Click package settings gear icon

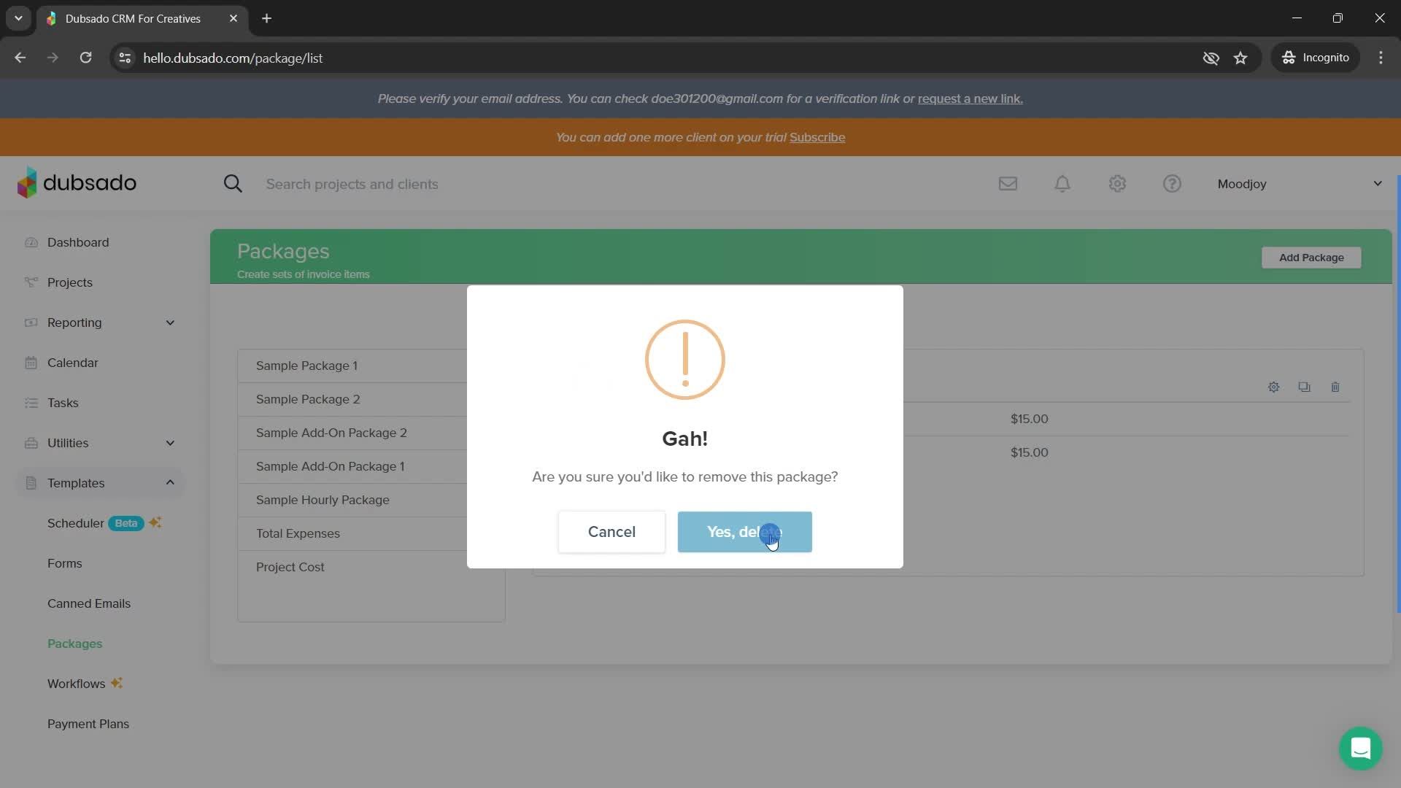pos(1273,387)
